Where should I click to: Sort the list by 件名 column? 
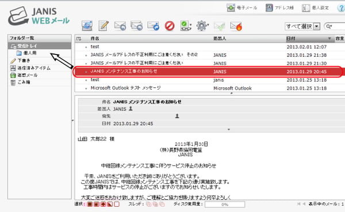tap(95, 38)
